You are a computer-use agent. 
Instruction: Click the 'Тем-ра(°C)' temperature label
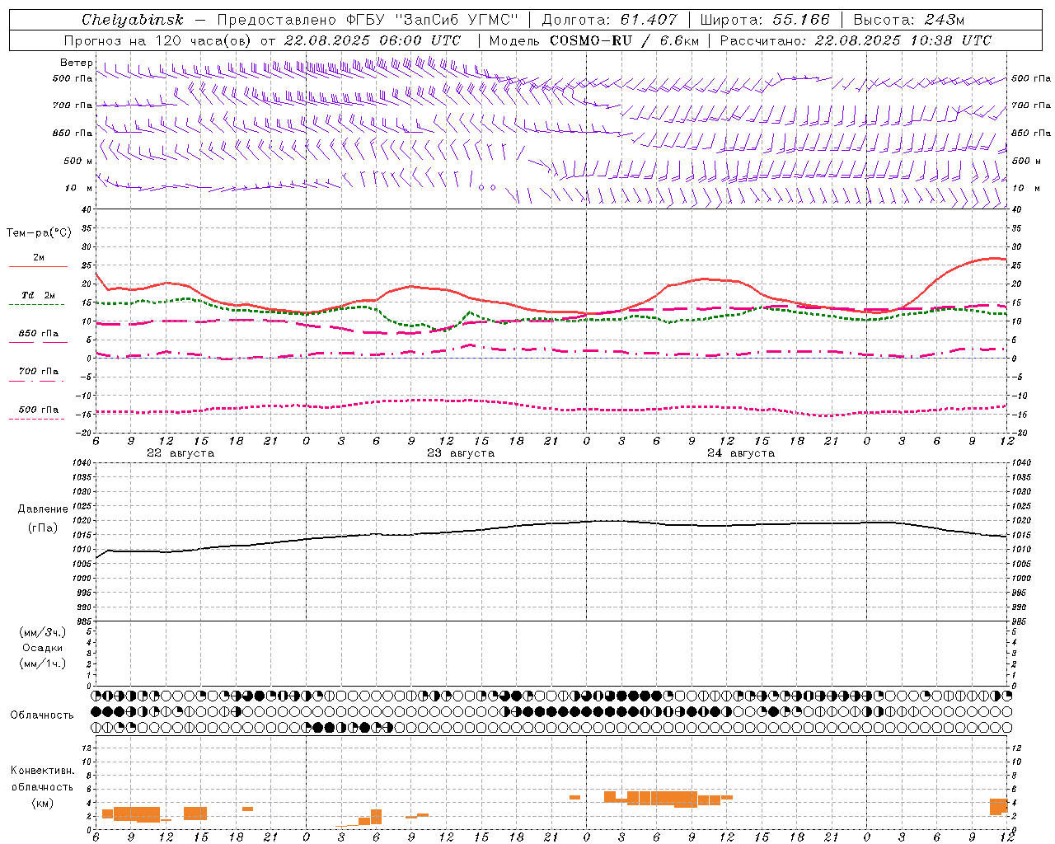click(39, 232)
